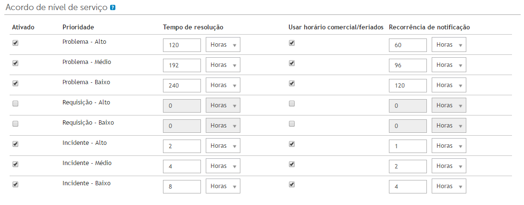Toggle business hours for Incidente - Baixo
524x205 pixels.
click(292, 184)
